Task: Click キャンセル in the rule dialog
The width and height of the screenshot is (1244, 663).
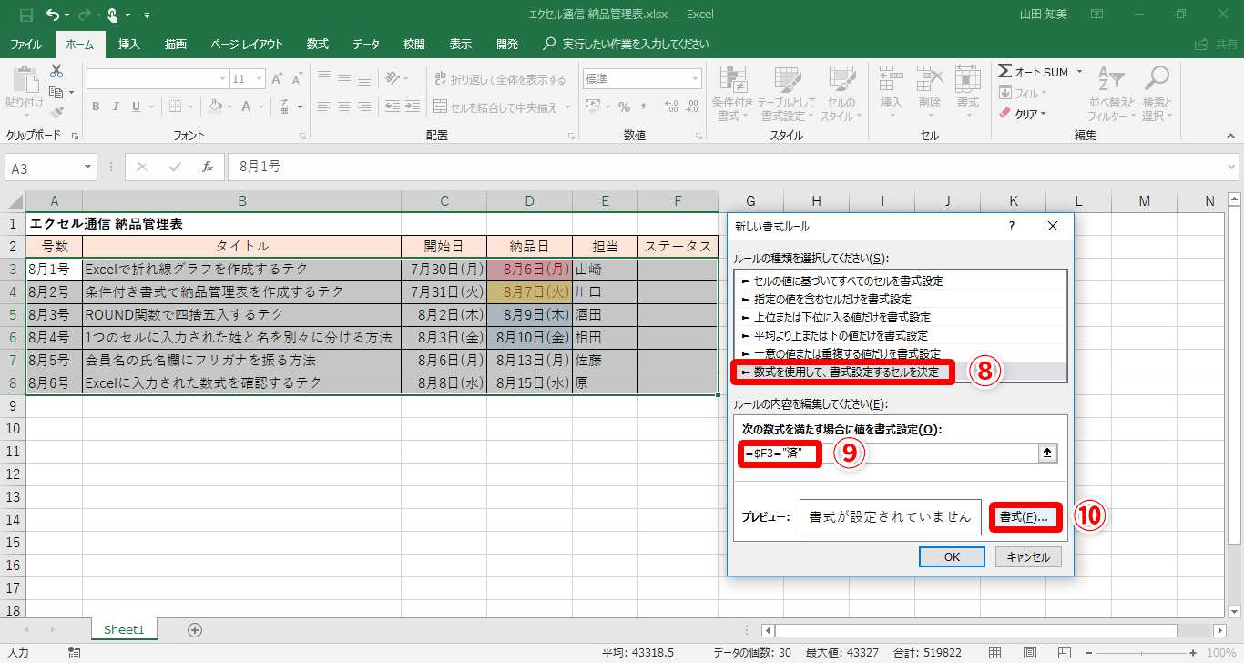Action: (x=1028, y=557)
